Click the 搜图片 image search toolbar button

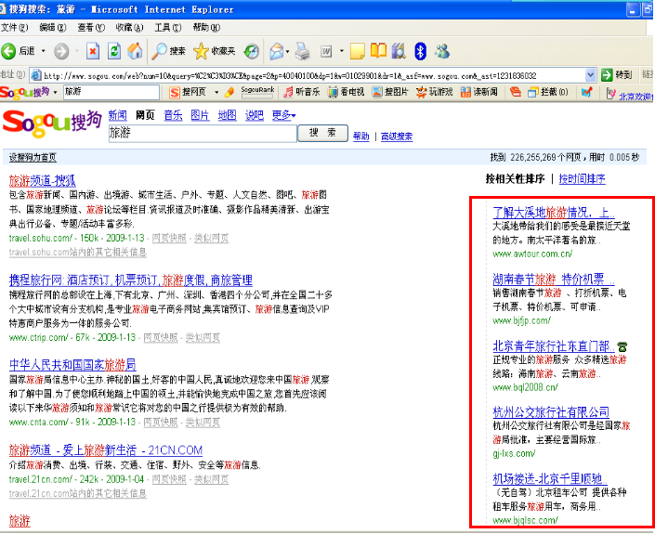[389, 92]
